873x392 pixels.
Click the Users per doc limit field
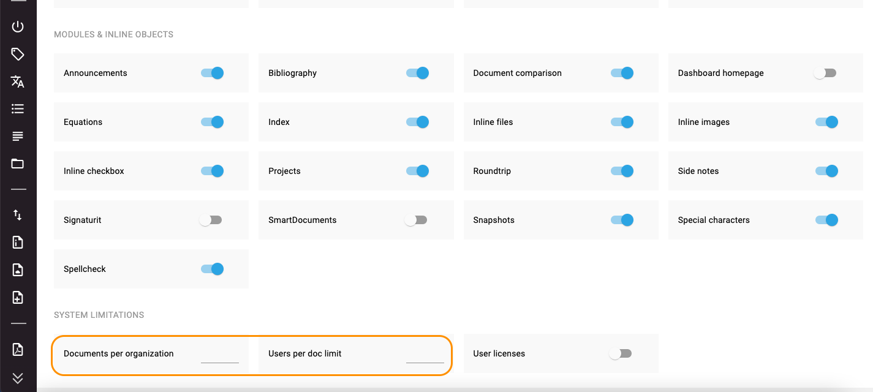click(425, 354)
